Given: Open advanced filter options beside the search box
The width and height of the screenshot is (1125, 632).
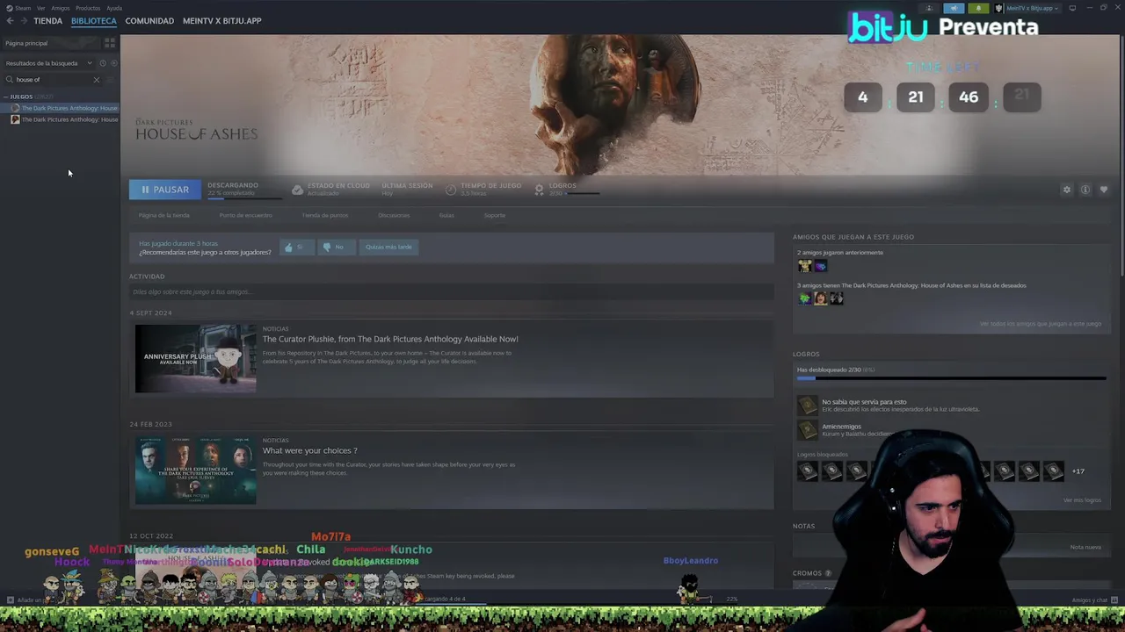Looking at the screenshot, I should click(x=110, y=80).
